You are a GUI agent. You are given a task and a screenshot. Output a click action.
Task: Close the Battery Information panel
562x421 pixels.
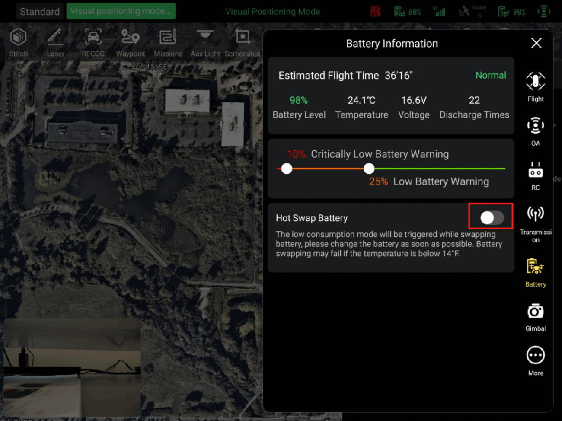[x=536, y=43]
